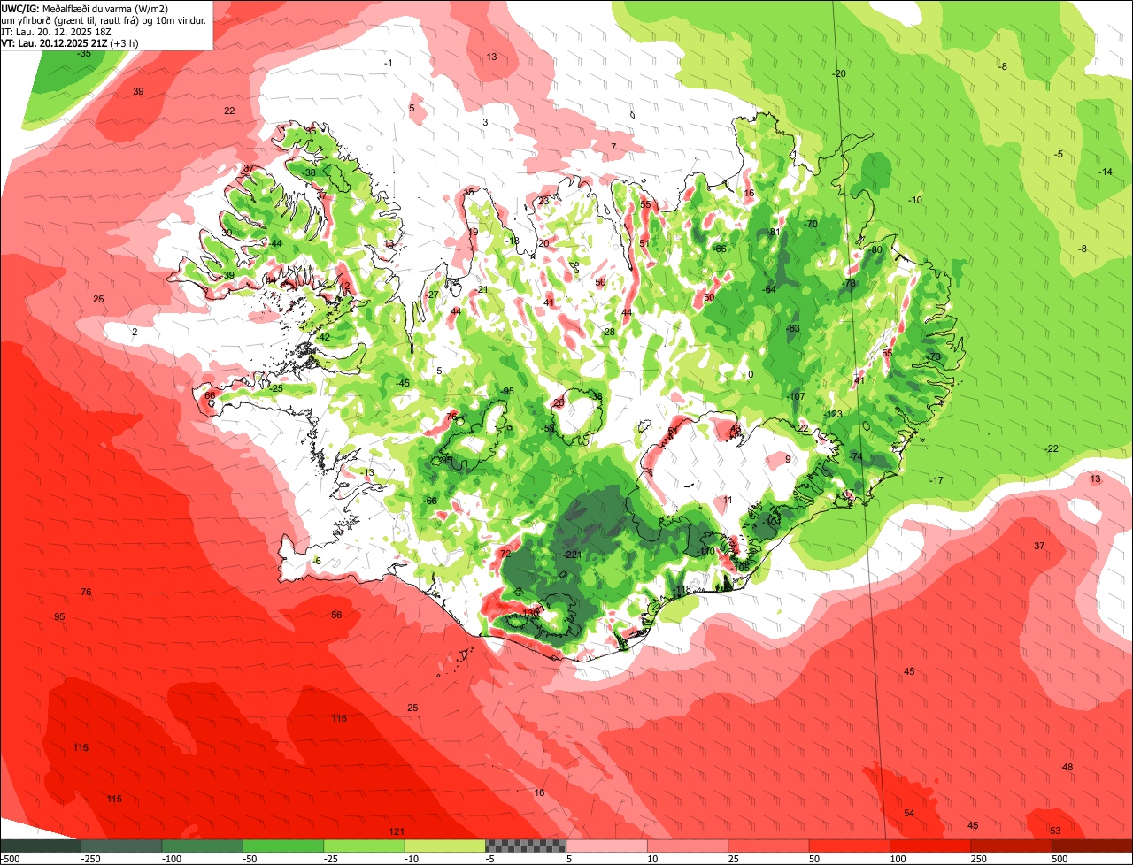Click the '-123' value in east Iceland

(x=834, y=414)
